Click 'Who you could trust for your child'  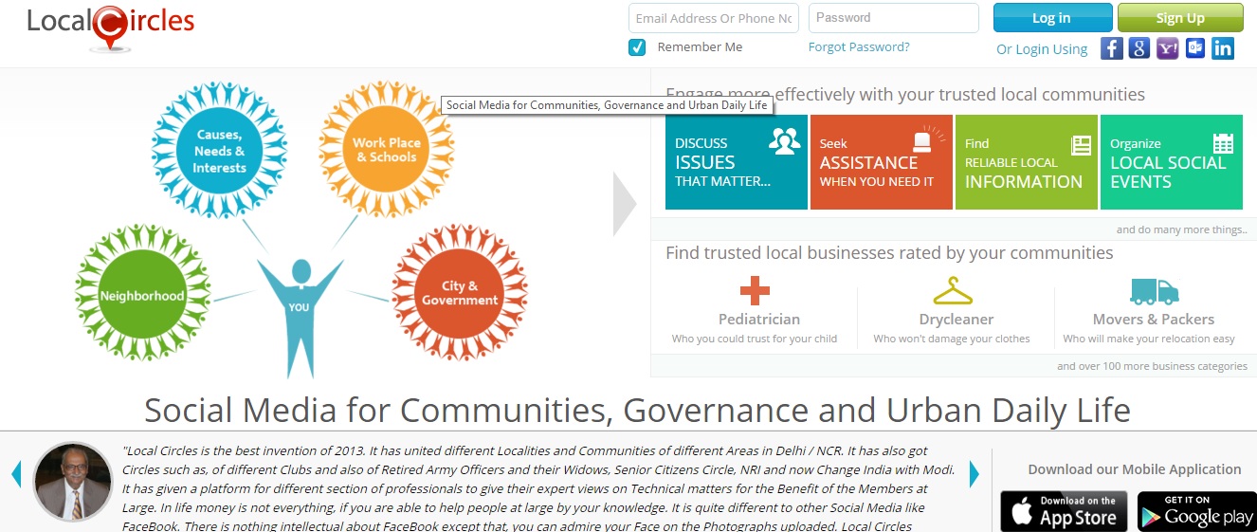click(755, 339)
